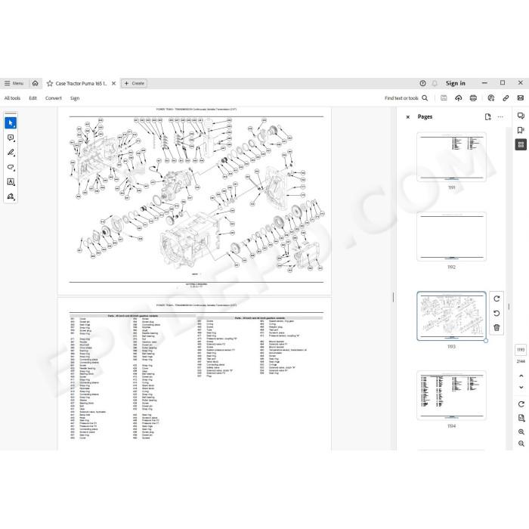The image size is (529, 529).
Task: Click the Sign in button
Action: click(455, 83)
